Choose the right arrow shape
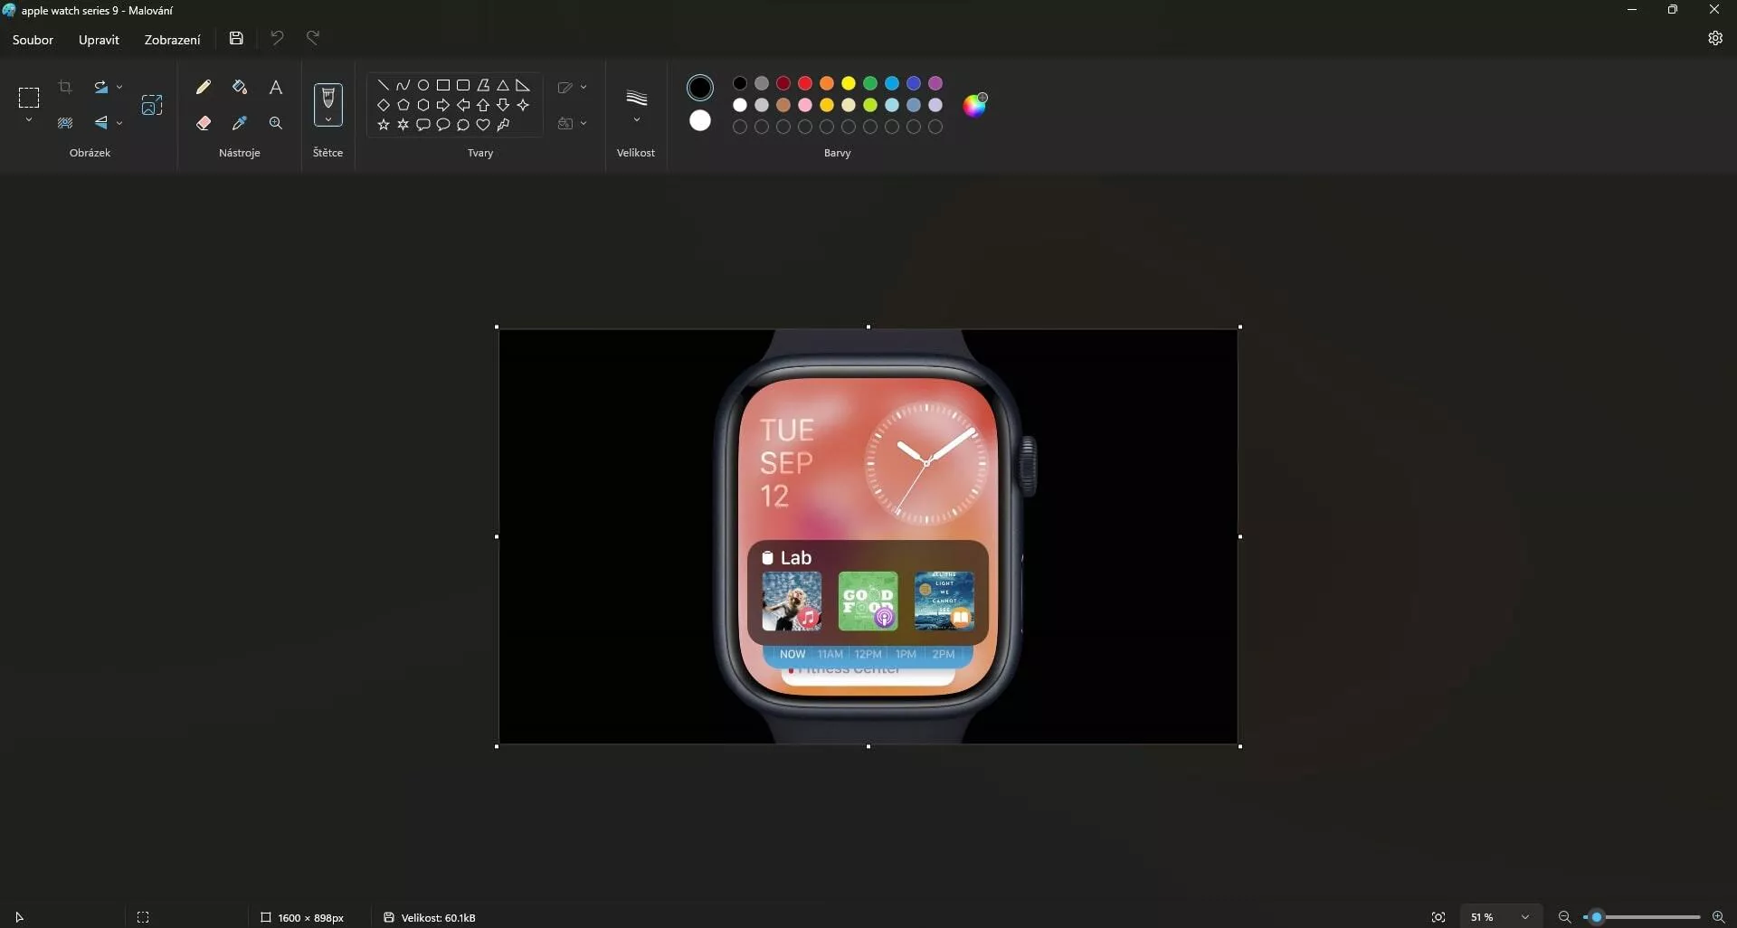 point(443,105)
